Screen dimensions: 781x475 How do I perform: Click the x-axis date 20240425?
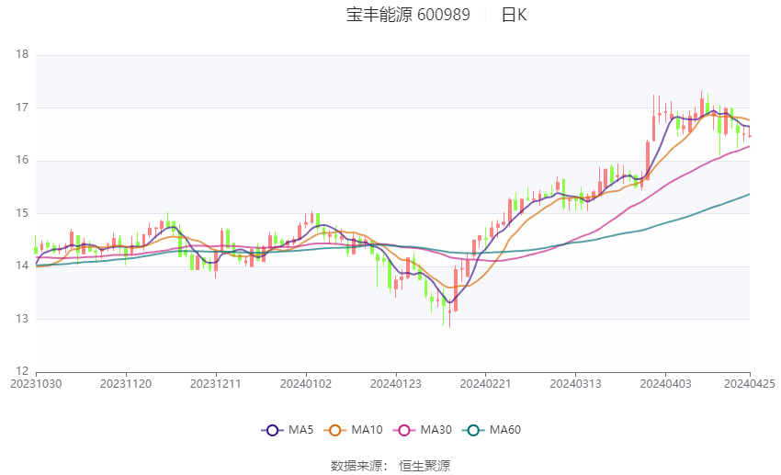pyautogui.click(x=749, y=384)
